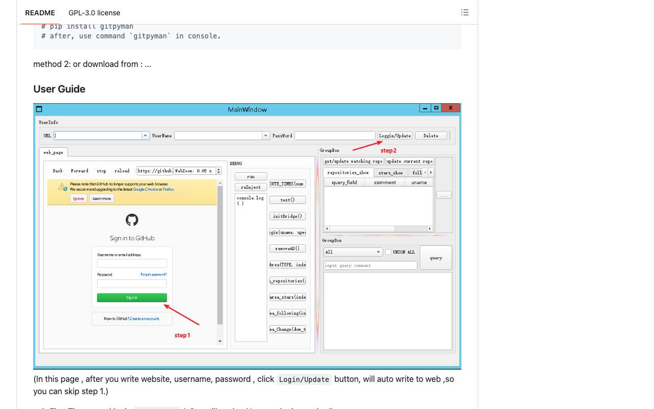Click the Back navigation button

click(x=58, y=171)
